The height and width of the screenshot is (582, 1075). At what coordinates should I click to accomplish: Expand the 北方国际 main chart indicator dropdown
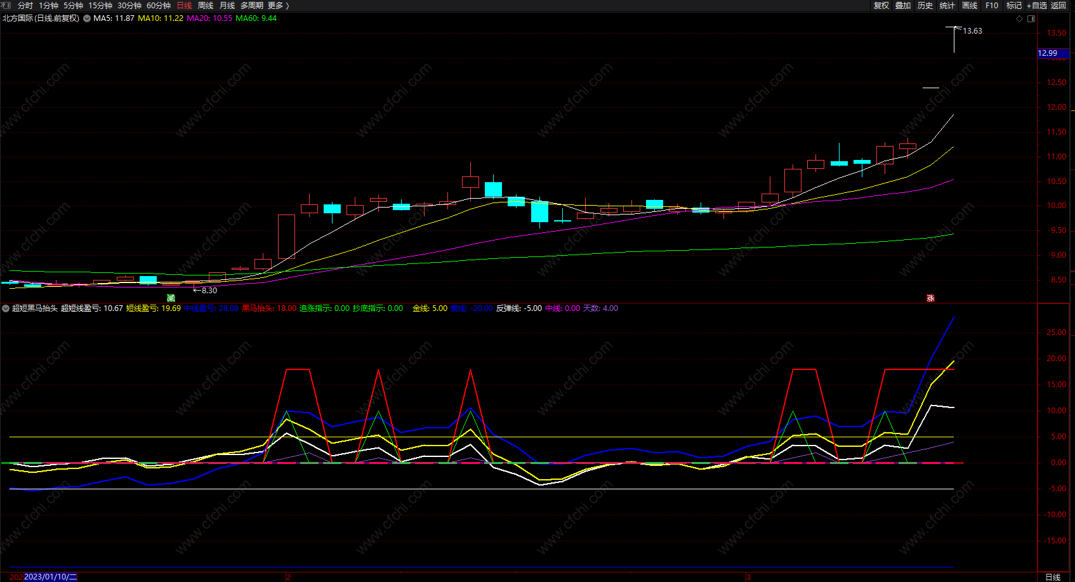click(x=87, y=18)
